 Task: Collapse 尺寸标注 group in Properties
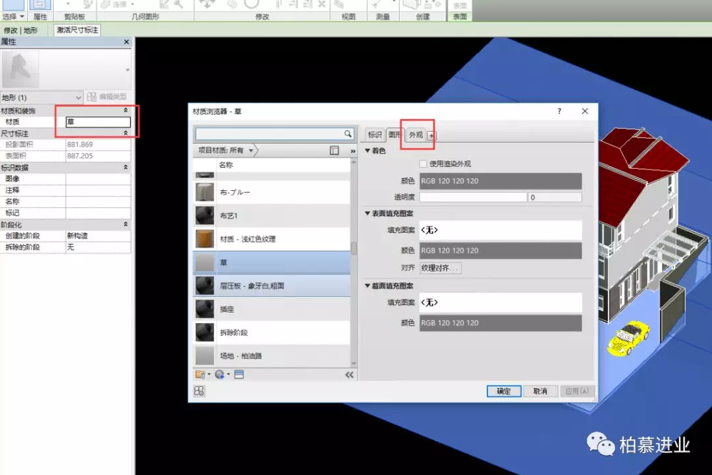point(126,133)
